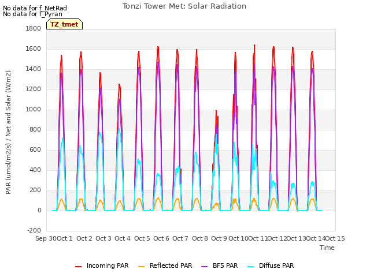Image resolution: width=370 pixels, height=277 pixels.
Task: Click the 'No data for f_NetRad' message
Action: 35,8
